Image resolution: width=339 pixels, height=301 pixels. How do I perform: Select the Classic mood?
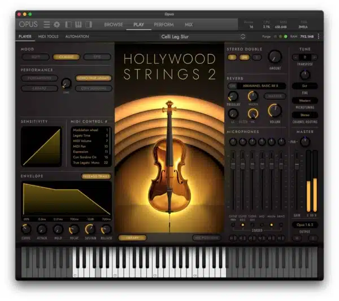click(66, 57)
